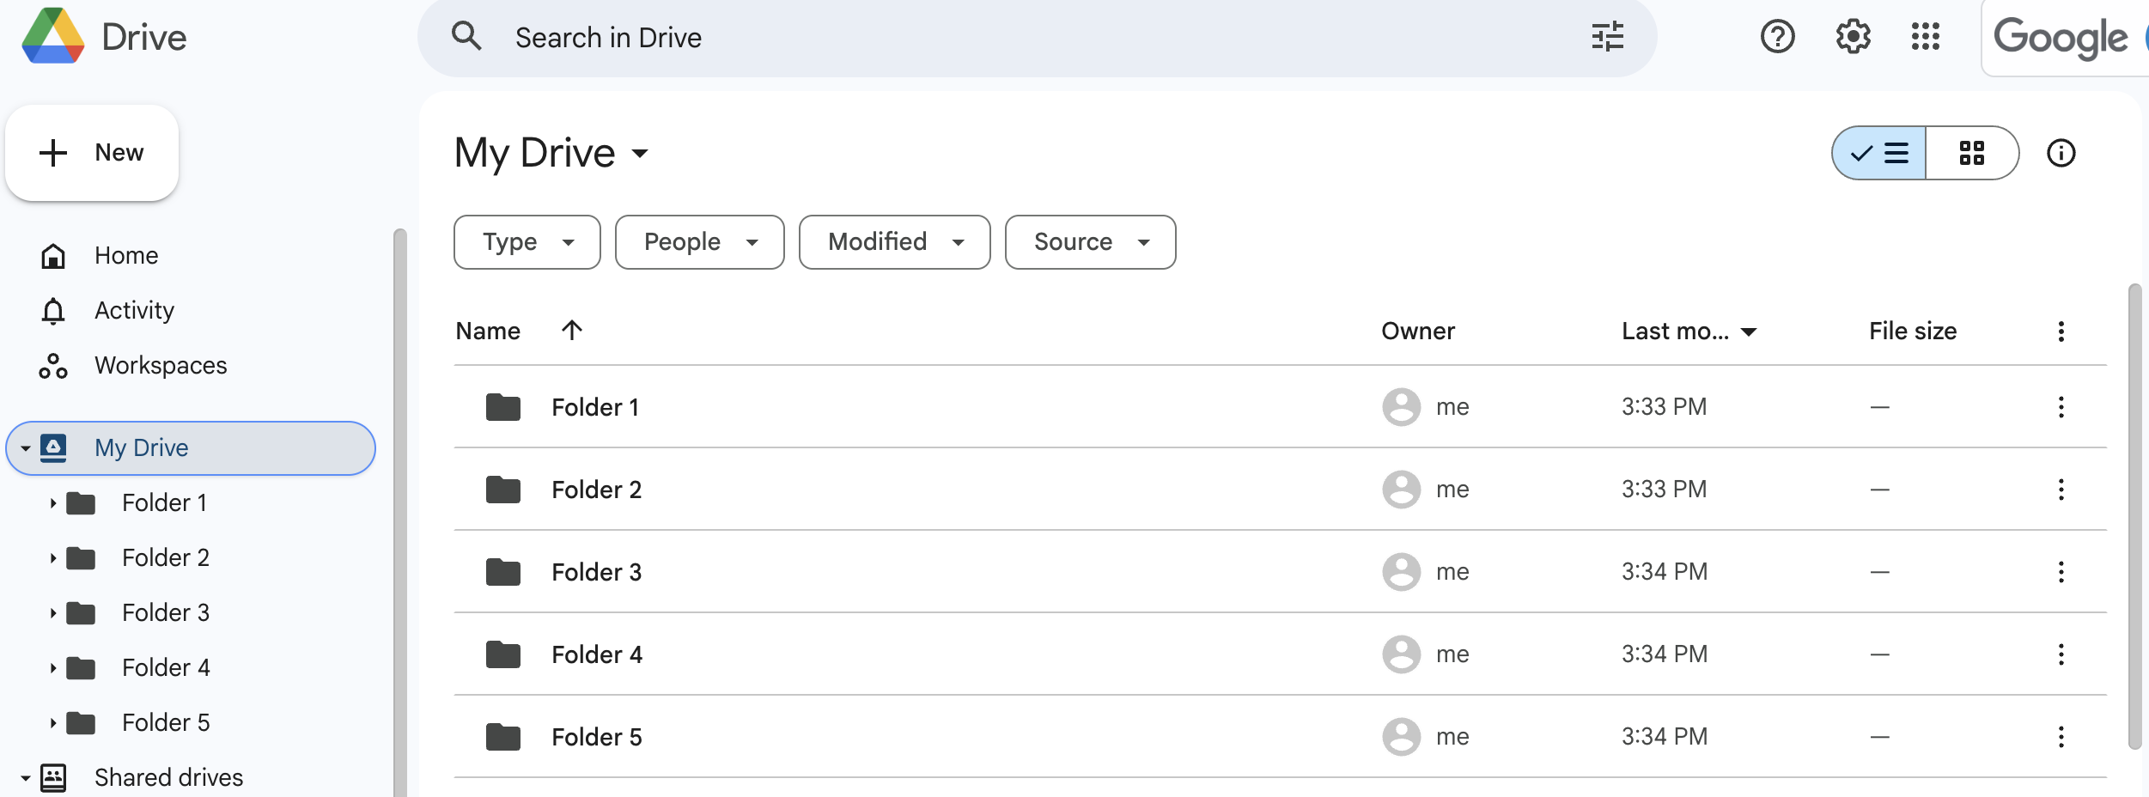Go to Home in sidebar

(x=126, y=256)
